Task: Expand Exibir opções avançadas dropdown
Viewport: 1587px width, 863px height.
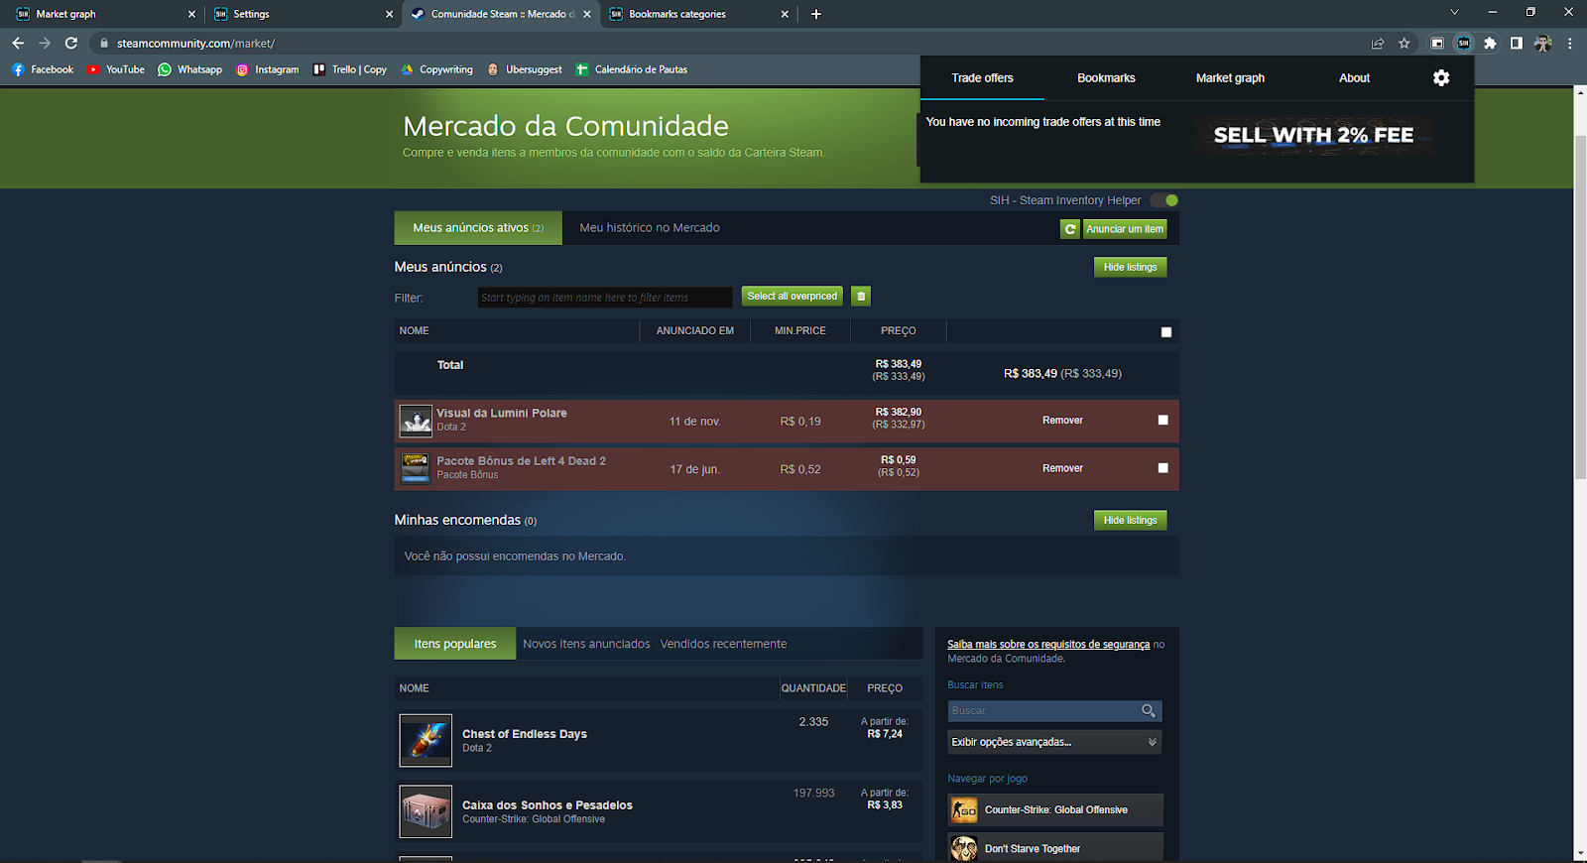Action: coord(1054,742)
